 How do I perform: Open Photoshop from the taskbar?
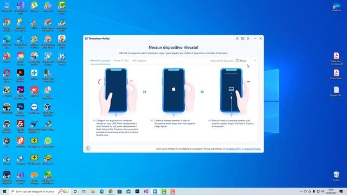coord(137,191)
